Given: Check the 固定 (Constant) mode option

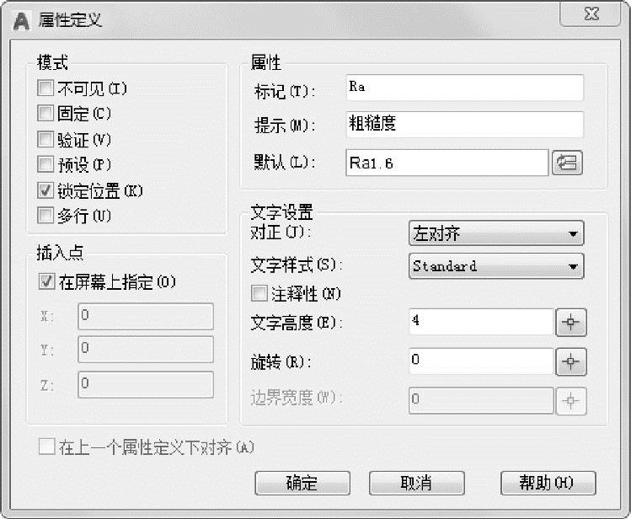Looking at the screenshot, I should [x=45, y=113].
